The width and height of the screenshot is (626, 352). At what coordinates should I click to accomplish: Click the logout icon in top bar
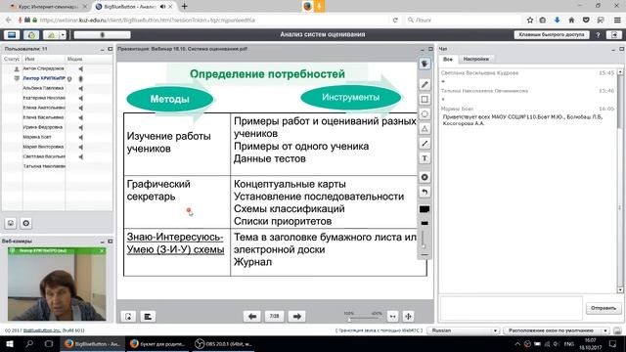point(614,35)
